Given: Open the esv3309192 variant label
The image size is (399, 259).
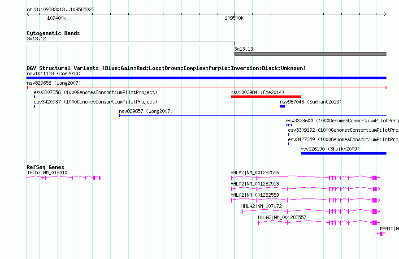Looking at the screenshot, I should click(343, 130).
